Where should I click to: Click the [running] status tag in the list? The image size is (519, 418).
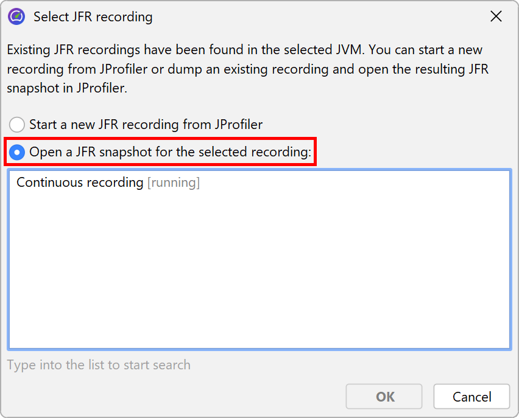point(174,183)
